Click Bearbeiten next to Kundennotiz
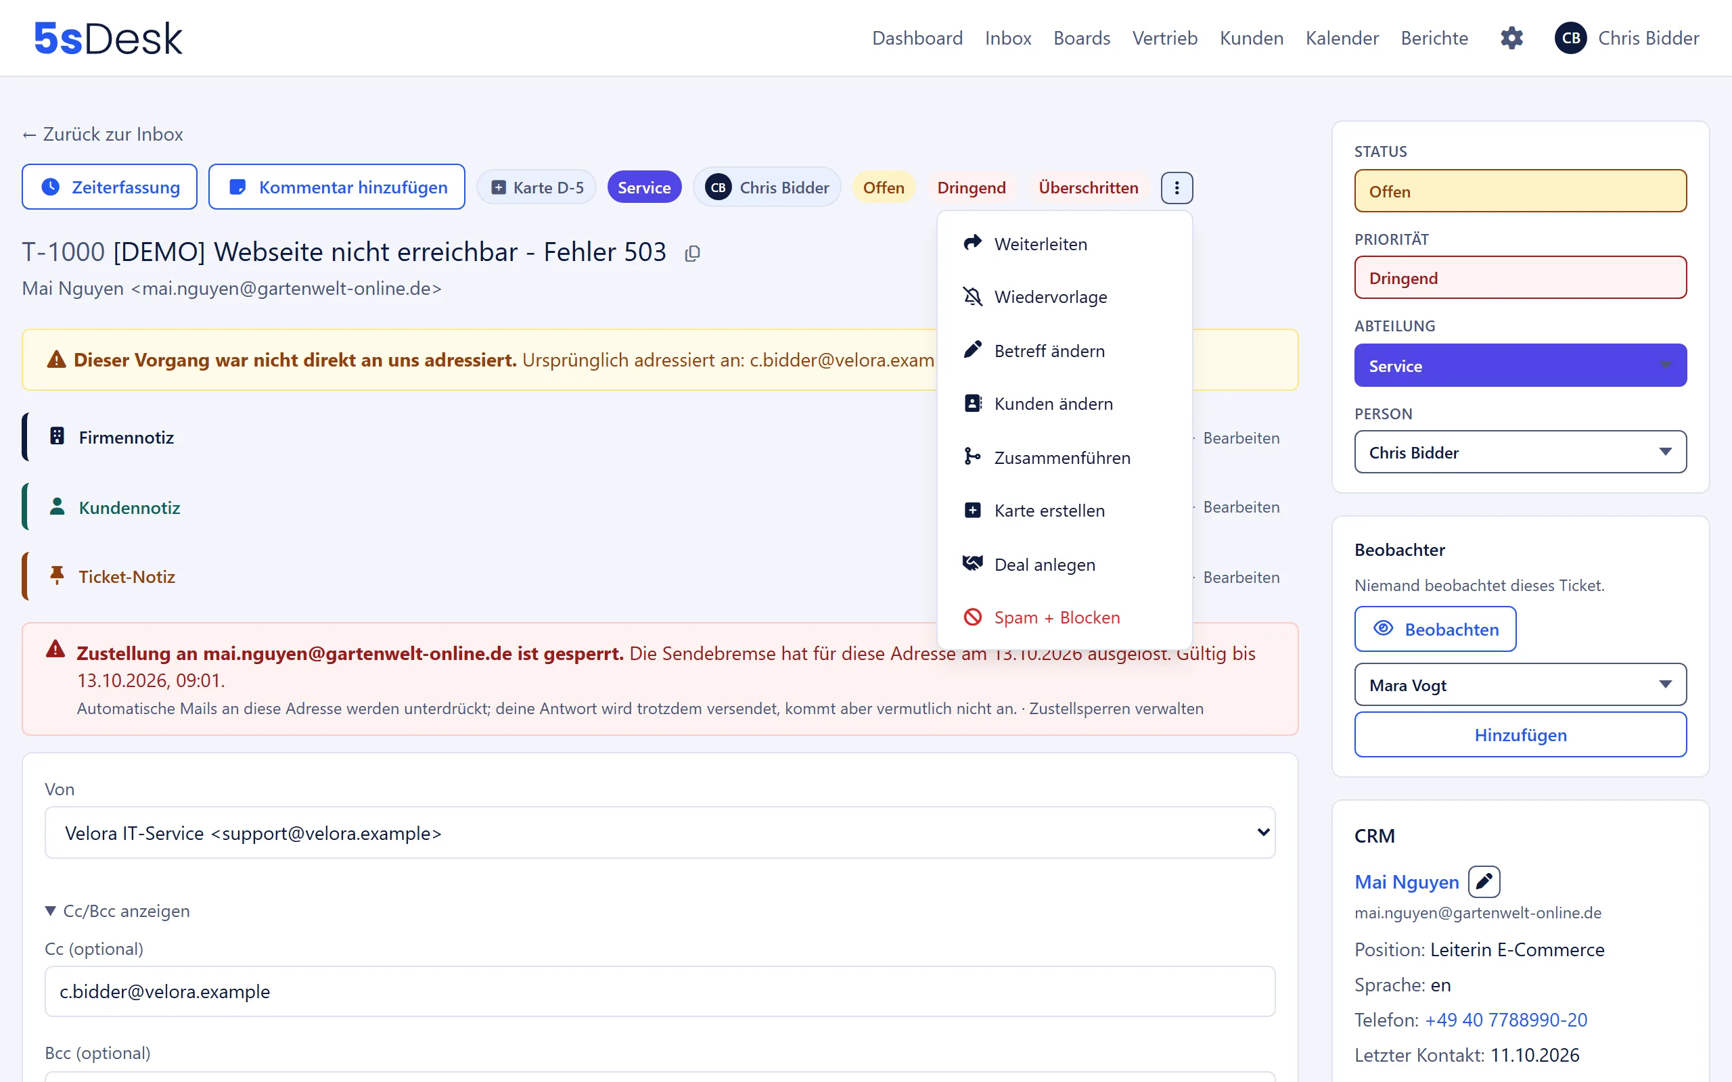This screenshot has height=1082, width=1732. 1241,507
